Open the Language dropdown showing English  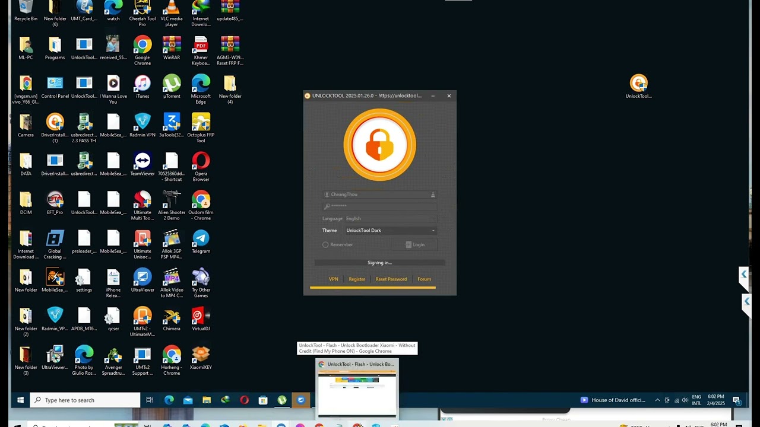pyautogui.click(x=391, y=218)
